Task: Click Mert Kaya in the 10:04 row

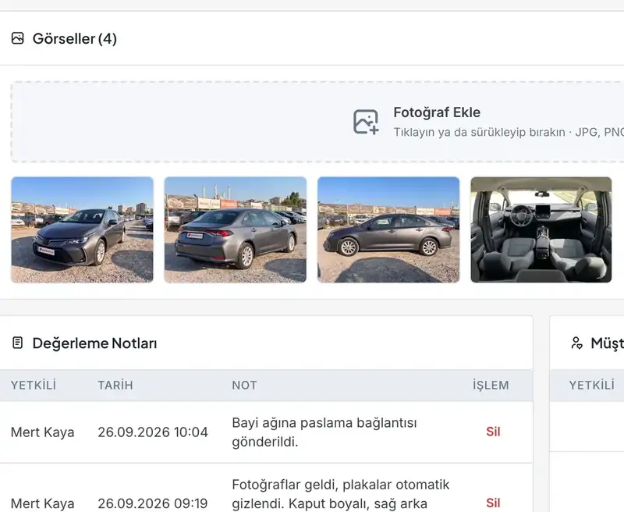Action: tap(43, 432)
